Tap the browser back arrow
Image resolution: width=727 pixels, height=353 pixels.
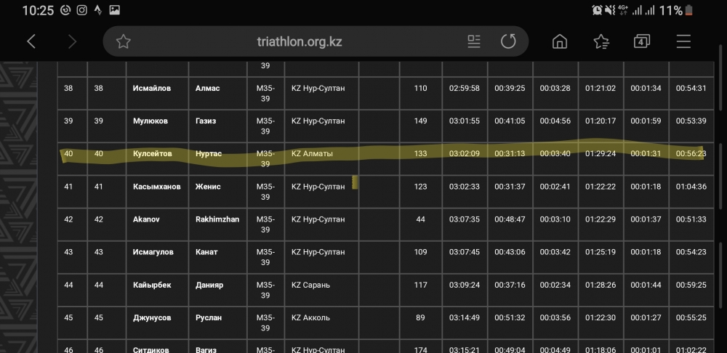(x=31, y=41)
